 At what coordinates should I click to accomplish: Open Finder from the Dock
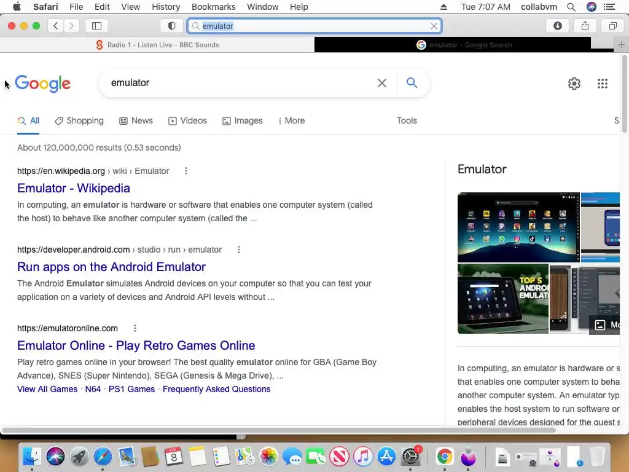click(32, 457)
